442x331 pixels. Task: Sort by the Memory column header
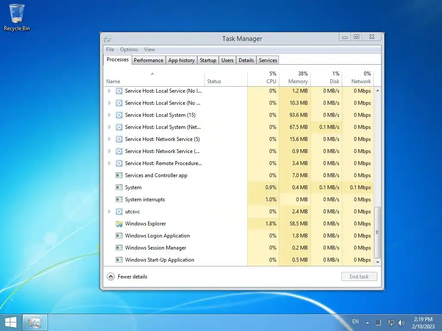295,78
